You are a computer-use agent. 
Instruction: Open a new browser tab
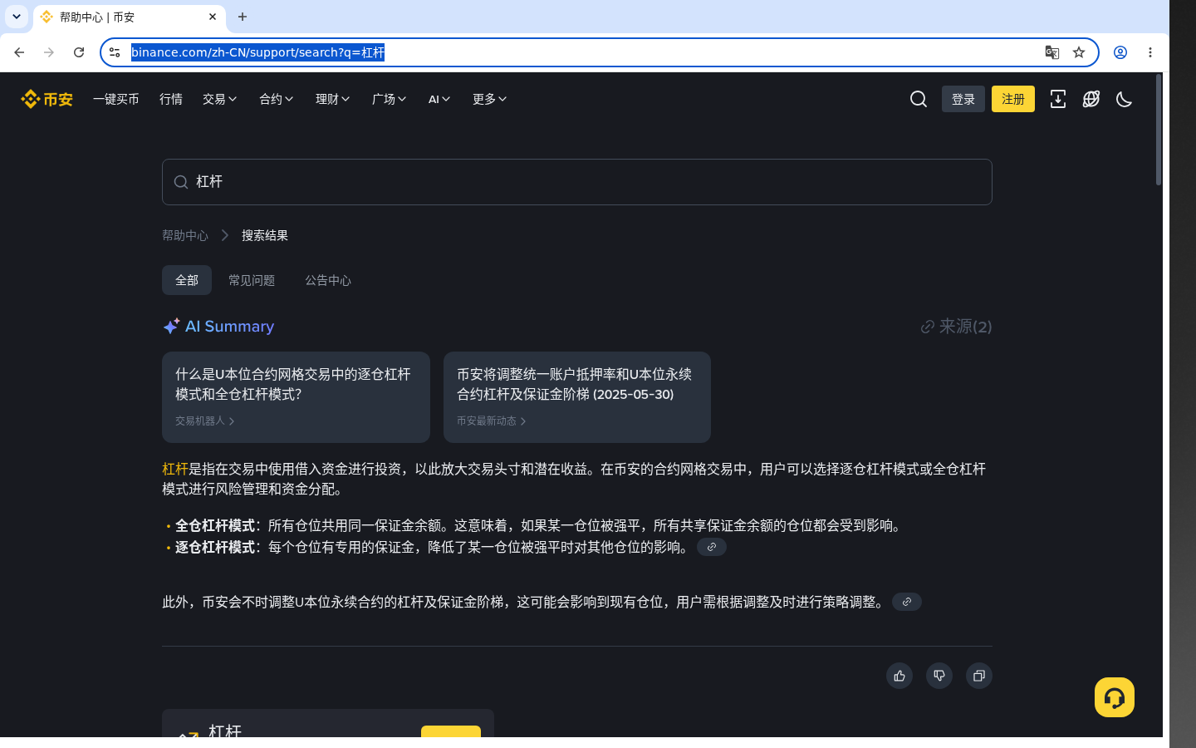(x=243, y=17)
